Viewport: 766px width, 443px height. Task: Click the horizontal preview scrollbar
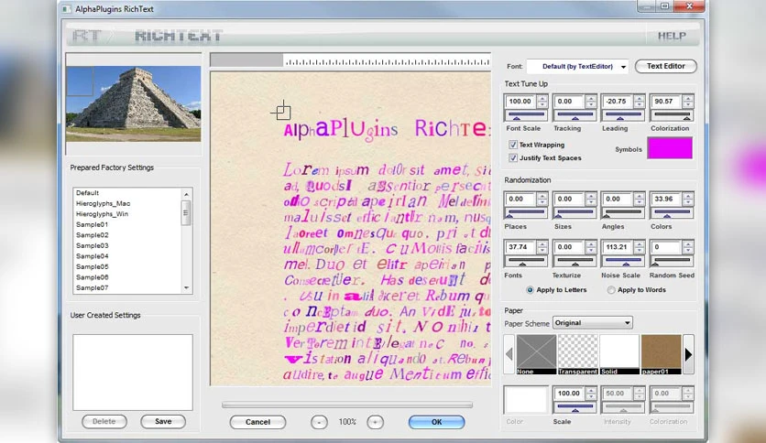347,405
